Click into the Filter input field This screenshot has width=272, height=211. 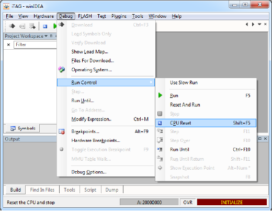(x=36, y=45)
